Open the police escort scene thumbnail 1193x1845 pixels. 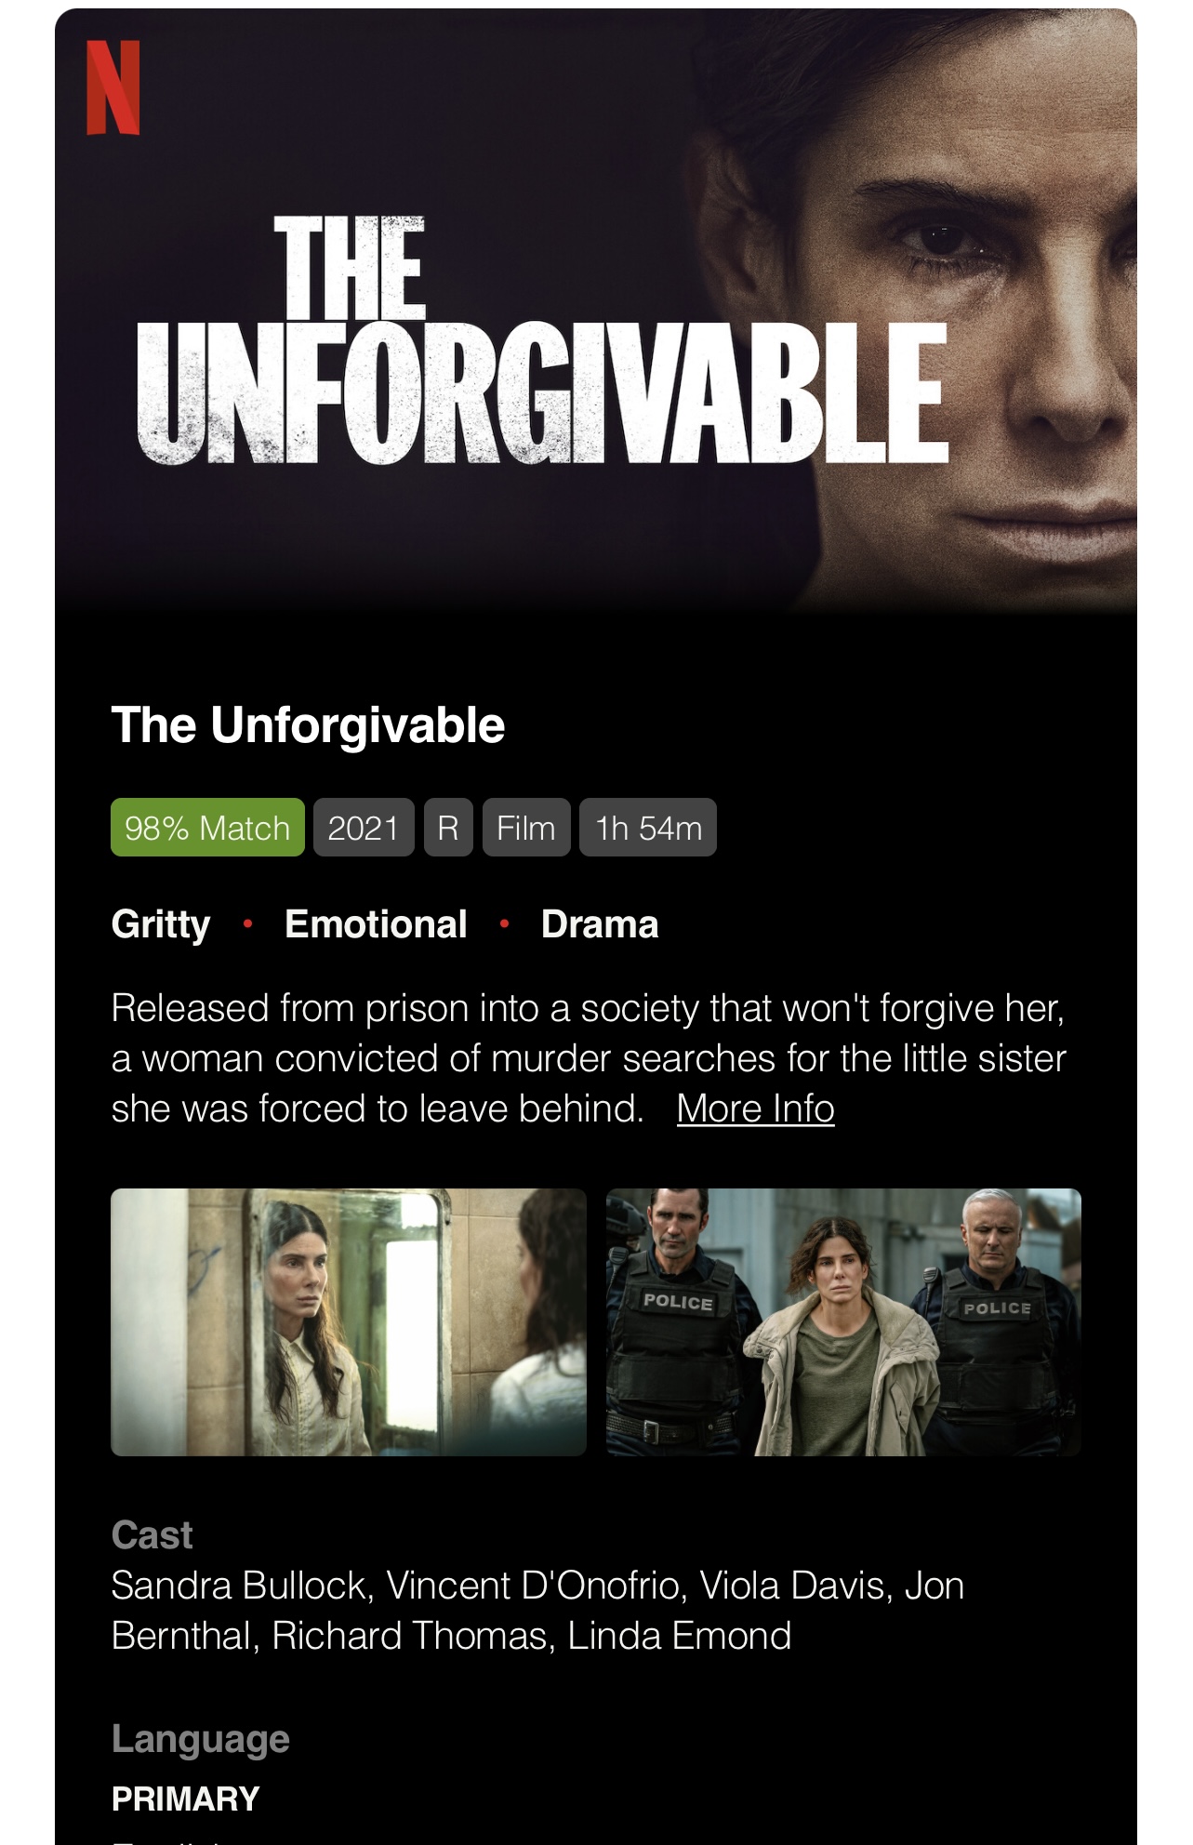coord(843,1321)
